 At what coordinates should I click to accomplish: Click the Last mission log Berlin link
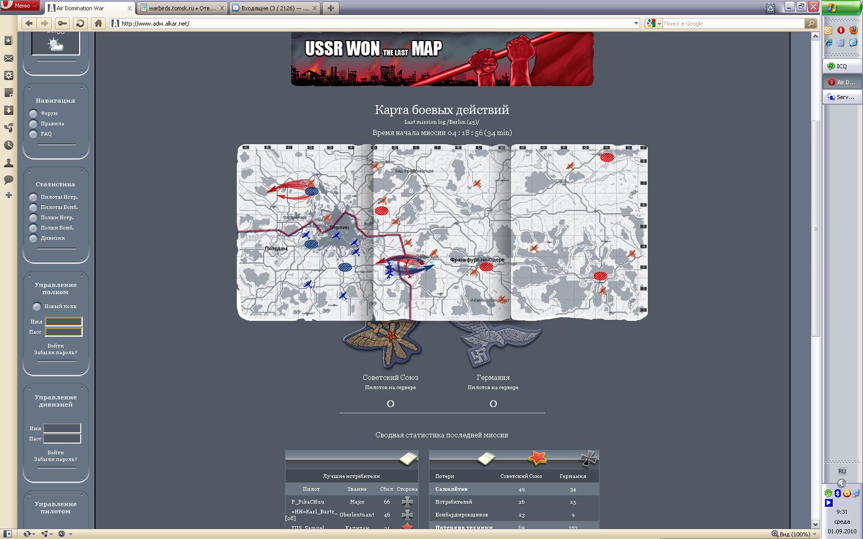point(441,122)
